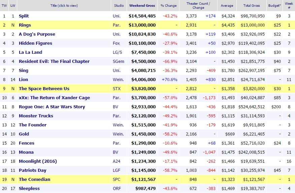Select Fences -10.6% change value
Screen dimensions: 295x193
(170, 143)
